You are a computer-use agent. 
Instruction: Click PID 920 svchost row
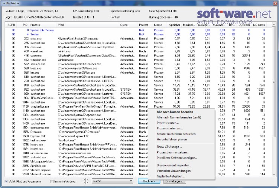tap(139, 94)
